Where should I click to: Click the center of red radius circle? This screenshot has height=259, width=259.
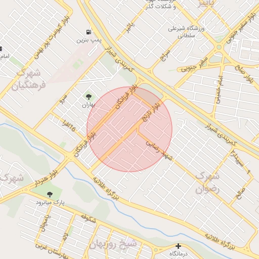(129, 129)
